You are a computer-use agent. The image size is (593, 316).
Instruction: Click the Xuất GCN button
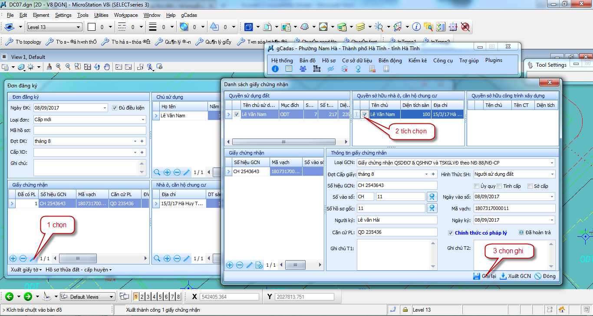pyautogui.click(x=515, y=276)
